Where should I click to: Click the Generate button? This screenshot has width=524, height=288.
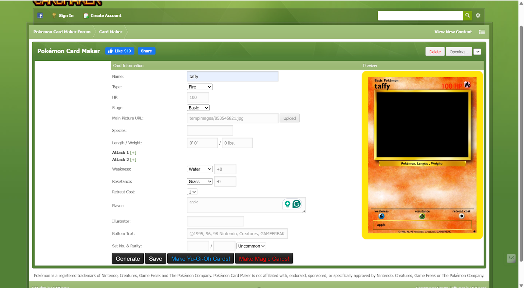128,259
